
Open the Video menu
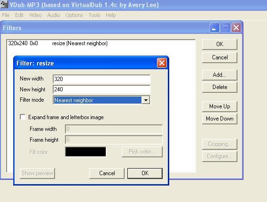click(x=35, y=15)
